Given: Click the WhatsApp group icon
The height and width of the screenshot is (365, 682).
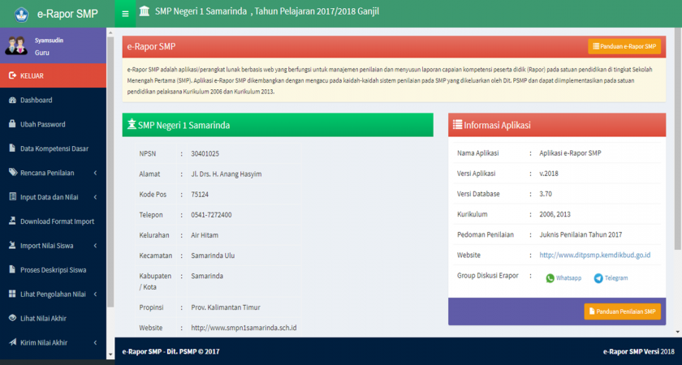Looking at the screenshot, I should [550, 278].
